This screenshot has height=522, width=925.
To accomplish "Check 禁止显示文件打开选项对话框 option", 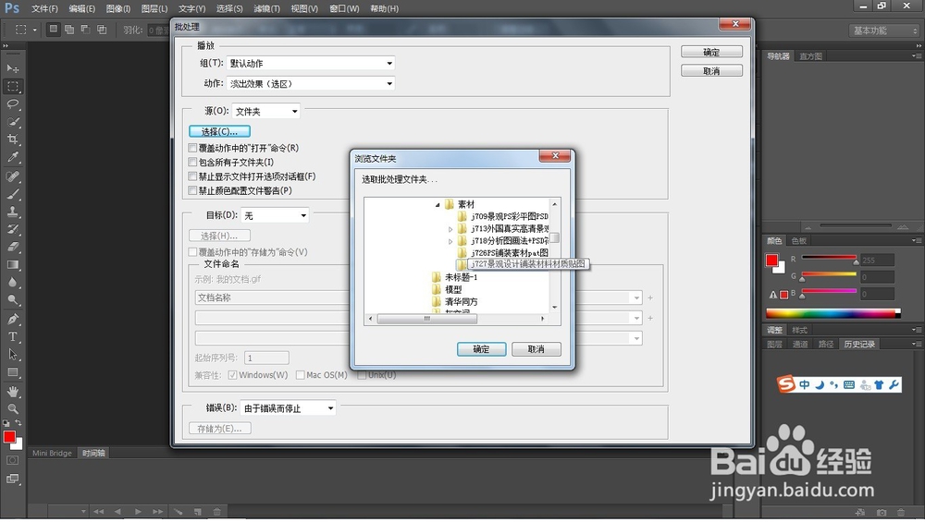I will coord(192,176).
